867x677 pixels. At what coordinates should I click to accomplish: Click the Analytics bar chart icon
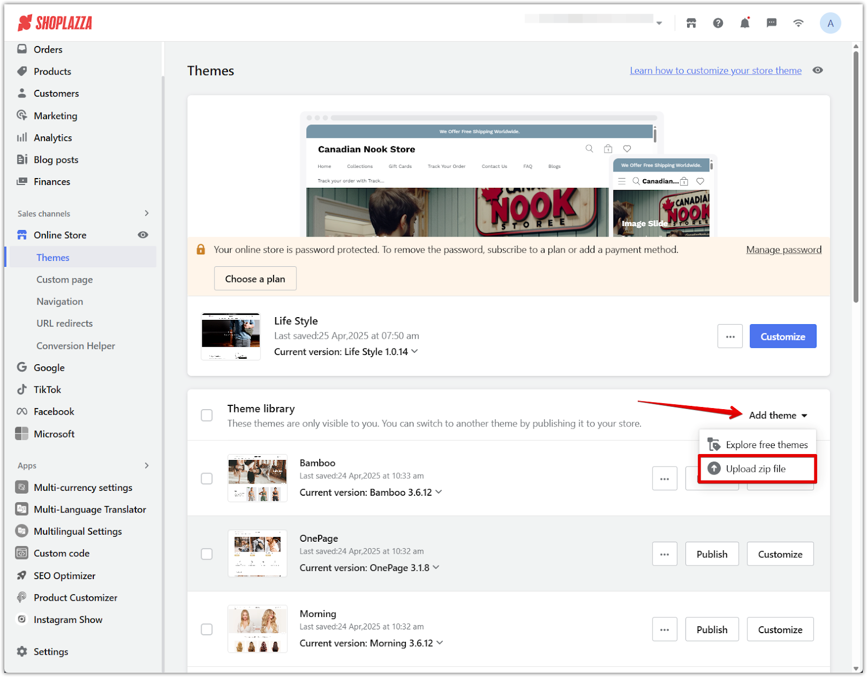point(22,137)
